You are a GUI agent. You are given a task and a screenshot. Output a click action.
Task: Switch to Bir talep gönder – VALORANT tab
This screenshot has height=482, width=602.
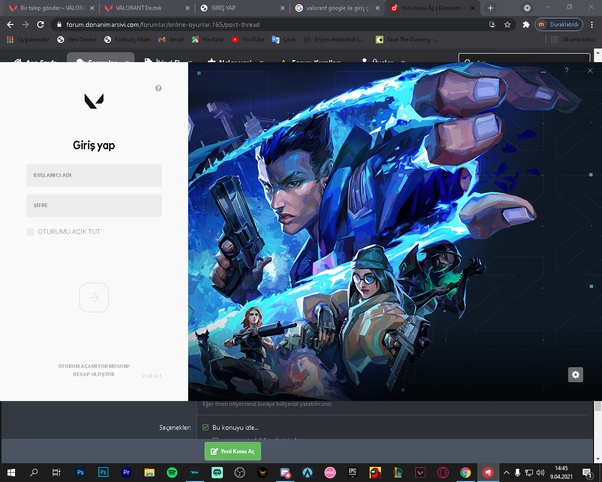tap(52, 8)
